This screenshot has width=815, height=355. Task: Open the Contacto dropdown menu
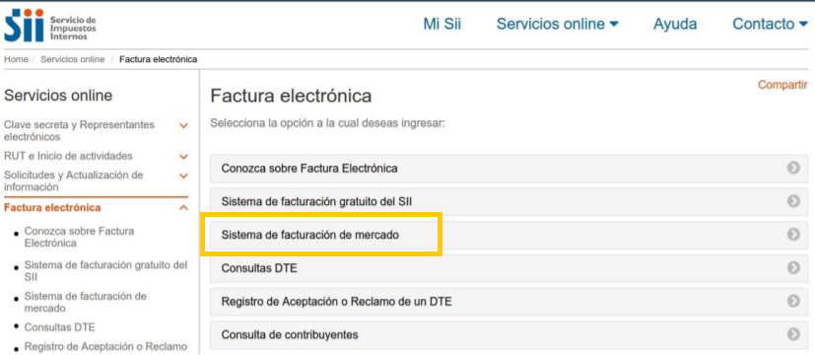[770, 24]
